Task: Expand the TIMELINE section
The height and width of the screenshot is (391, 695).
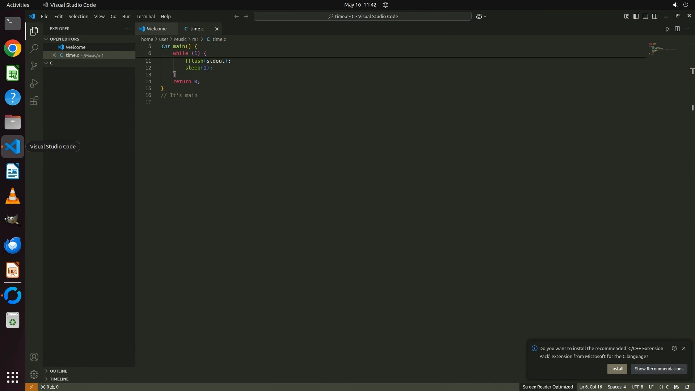Action: 59,379
